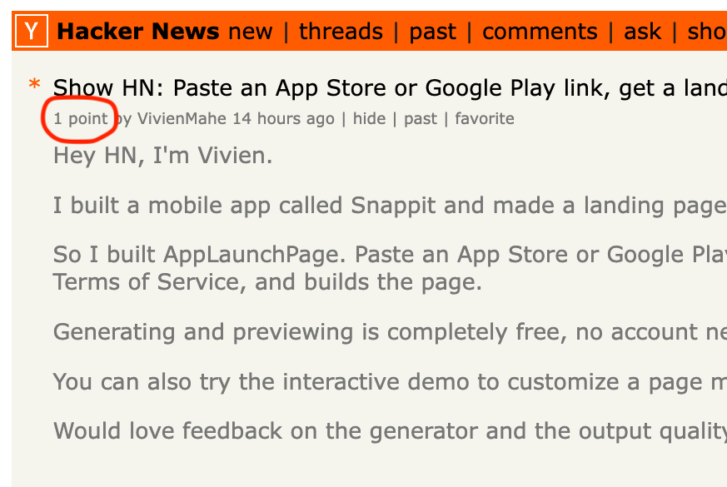This screenshot has width=727, height=487.
Task: Click the paragraph starting "You can also try"
Action: pos(390,382)
